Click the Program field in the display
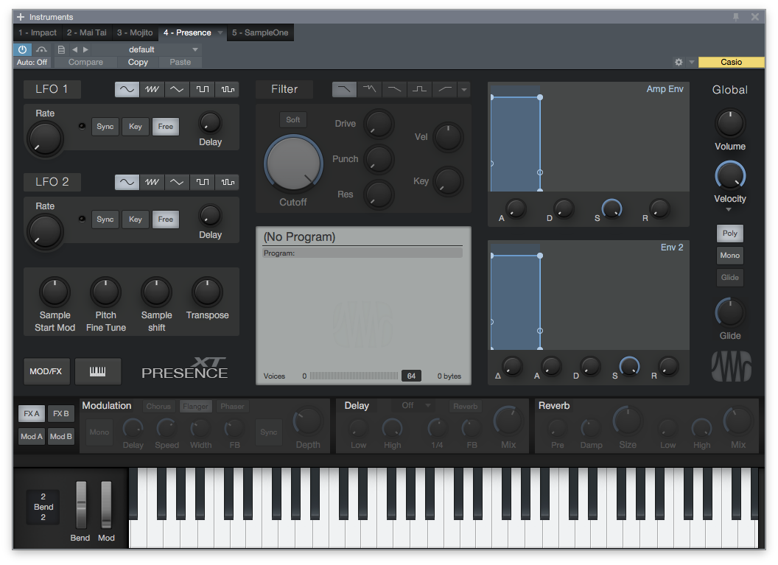This screenshot has height=565, width=778. (x=362, y=253)
